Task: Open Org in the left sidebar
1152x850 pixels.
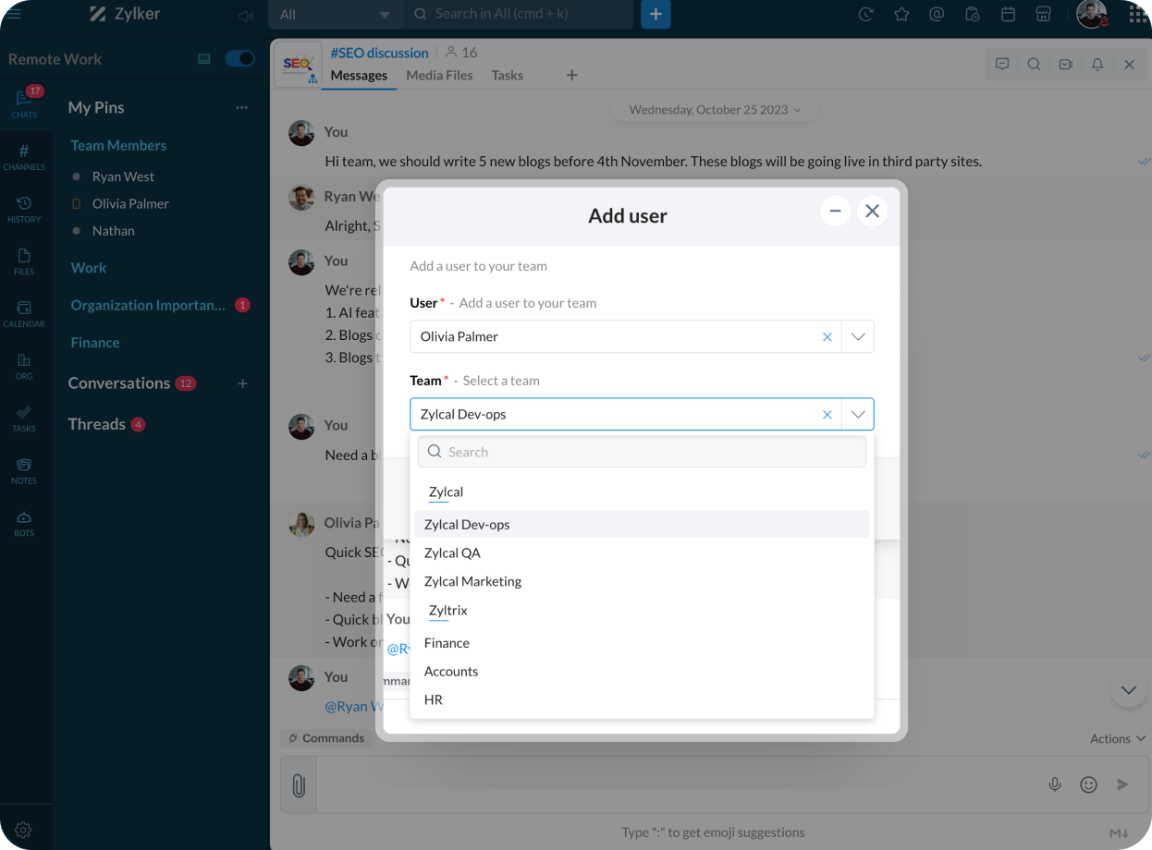Action: 24,366
